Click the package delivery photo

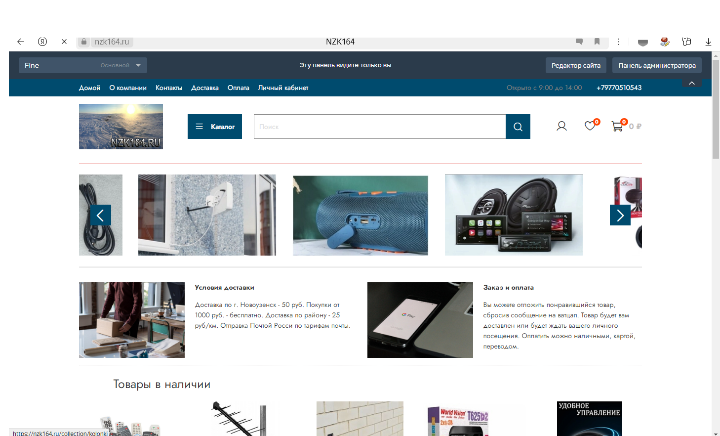point(132,320)
